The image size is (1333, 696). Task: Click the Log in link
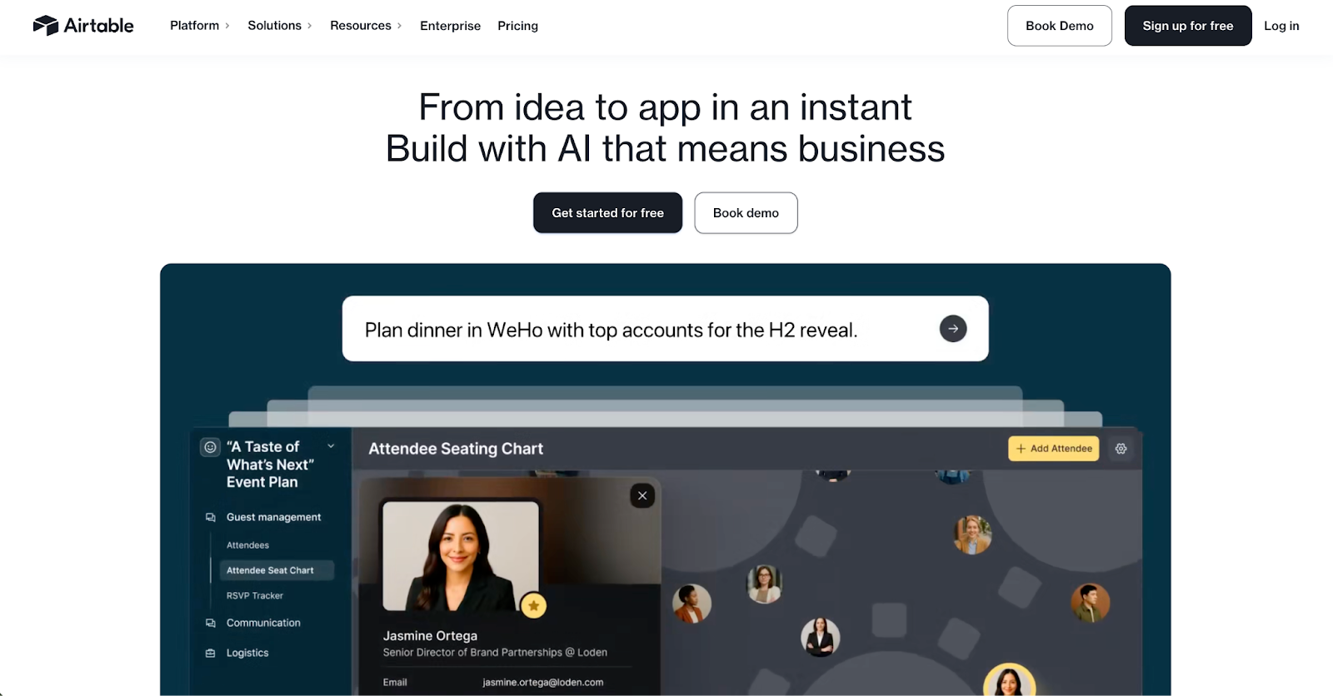tap(1281, 26)
